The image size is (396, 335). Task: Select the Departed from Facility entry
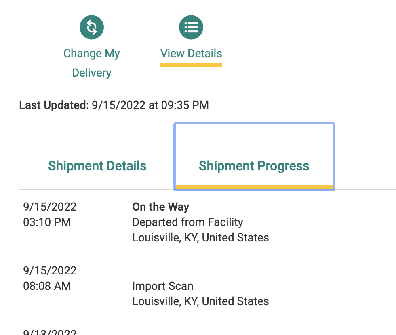187,222
